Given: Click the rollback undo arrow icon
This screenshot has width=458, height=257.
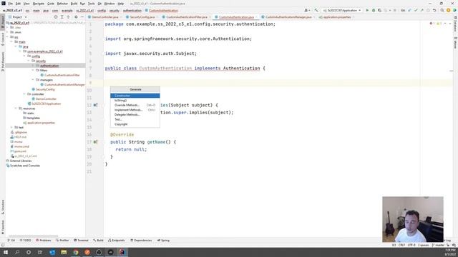Looking at the screenshot, I should 434,11.
